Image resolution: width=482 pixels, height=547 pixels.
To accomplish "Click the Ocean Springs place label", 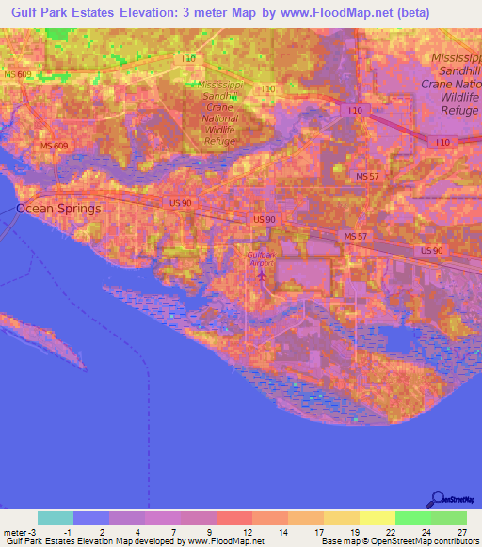I will pos(58,209).
